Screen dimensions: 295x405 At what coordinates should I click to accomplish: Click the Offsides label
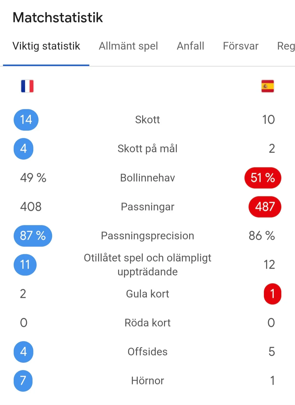(147, 352)
